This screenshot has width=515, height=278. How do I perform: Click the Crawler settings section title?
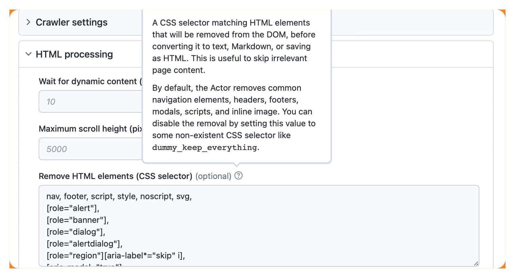[x=71, y=22]
